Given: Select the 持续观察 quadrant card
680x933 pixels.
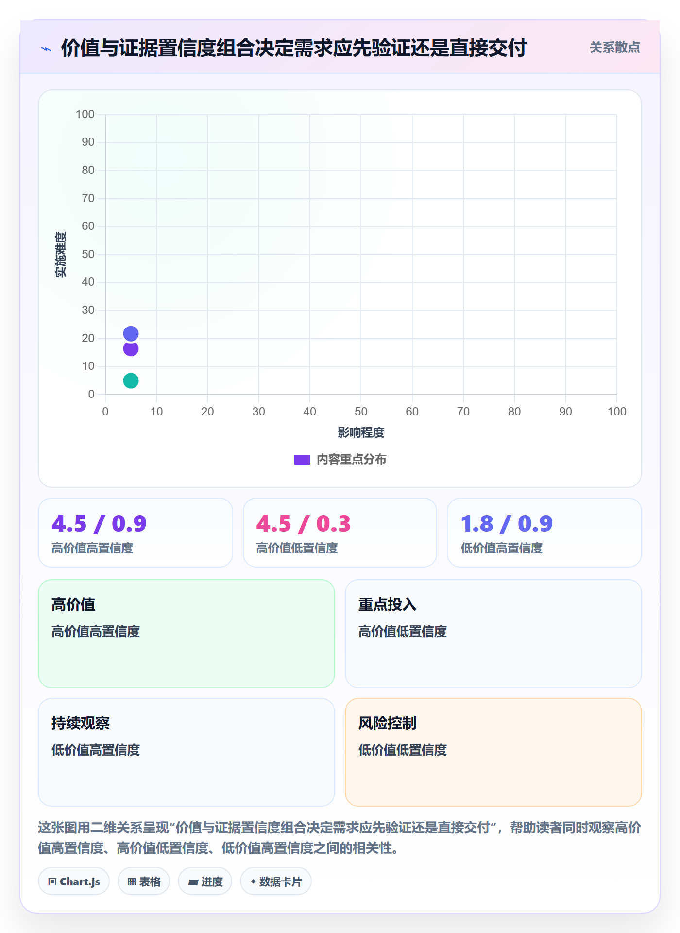Looking at the screenshot, I should [187, 752].
